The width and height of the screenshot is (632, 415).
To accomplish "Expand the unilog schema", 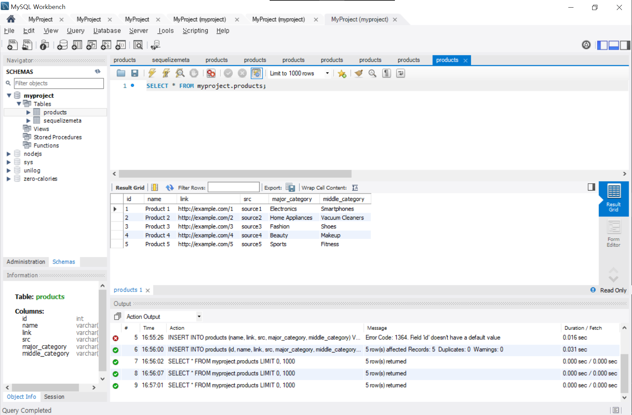I will click(x=9, y=170).
